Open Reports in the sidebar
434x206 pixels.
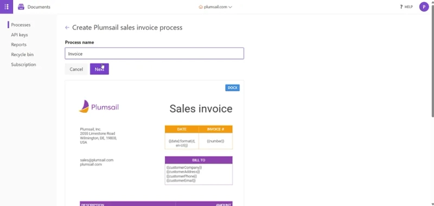coord(19,44)
